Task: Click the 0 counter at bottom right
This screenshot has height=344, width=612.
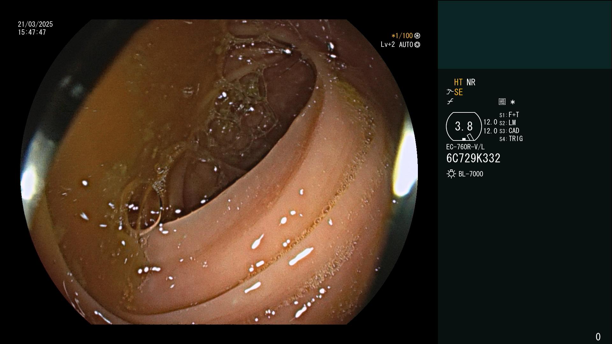Action: coord(598,337)
